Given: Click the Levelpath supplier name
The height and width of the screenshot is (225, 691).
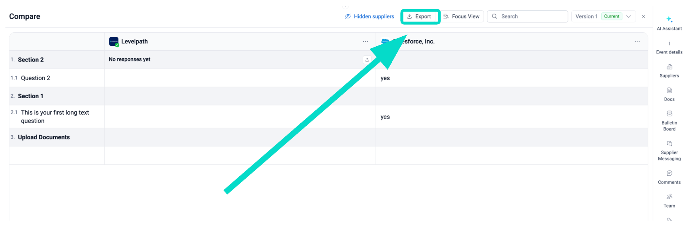Looking at the screenshot, I should (x=135, y=41).
